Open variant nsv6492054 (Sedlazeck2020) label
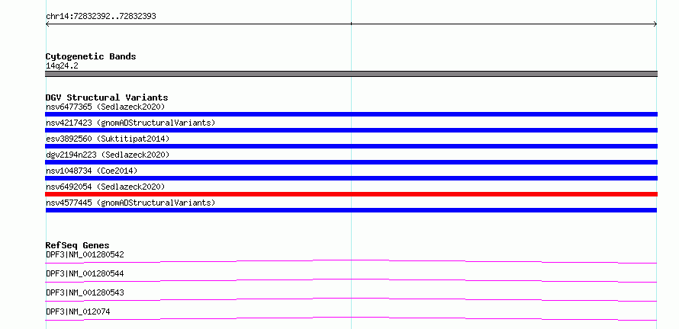The width and height of the screenshot is (679, 329). point(105,187)
